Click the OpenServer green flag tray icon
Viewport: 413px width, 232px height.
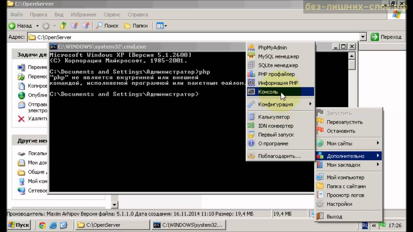coord(382,225)
